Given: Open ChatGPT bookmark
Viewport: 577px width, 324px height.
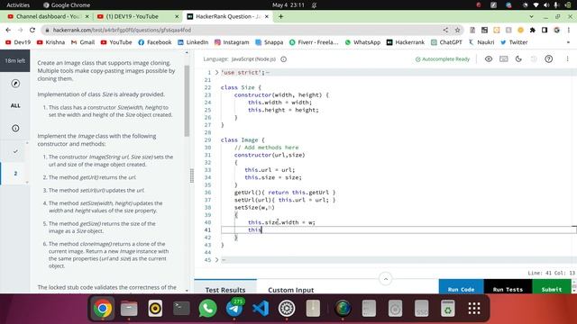Looking at the screenshot, I should [x=446, y=42].
